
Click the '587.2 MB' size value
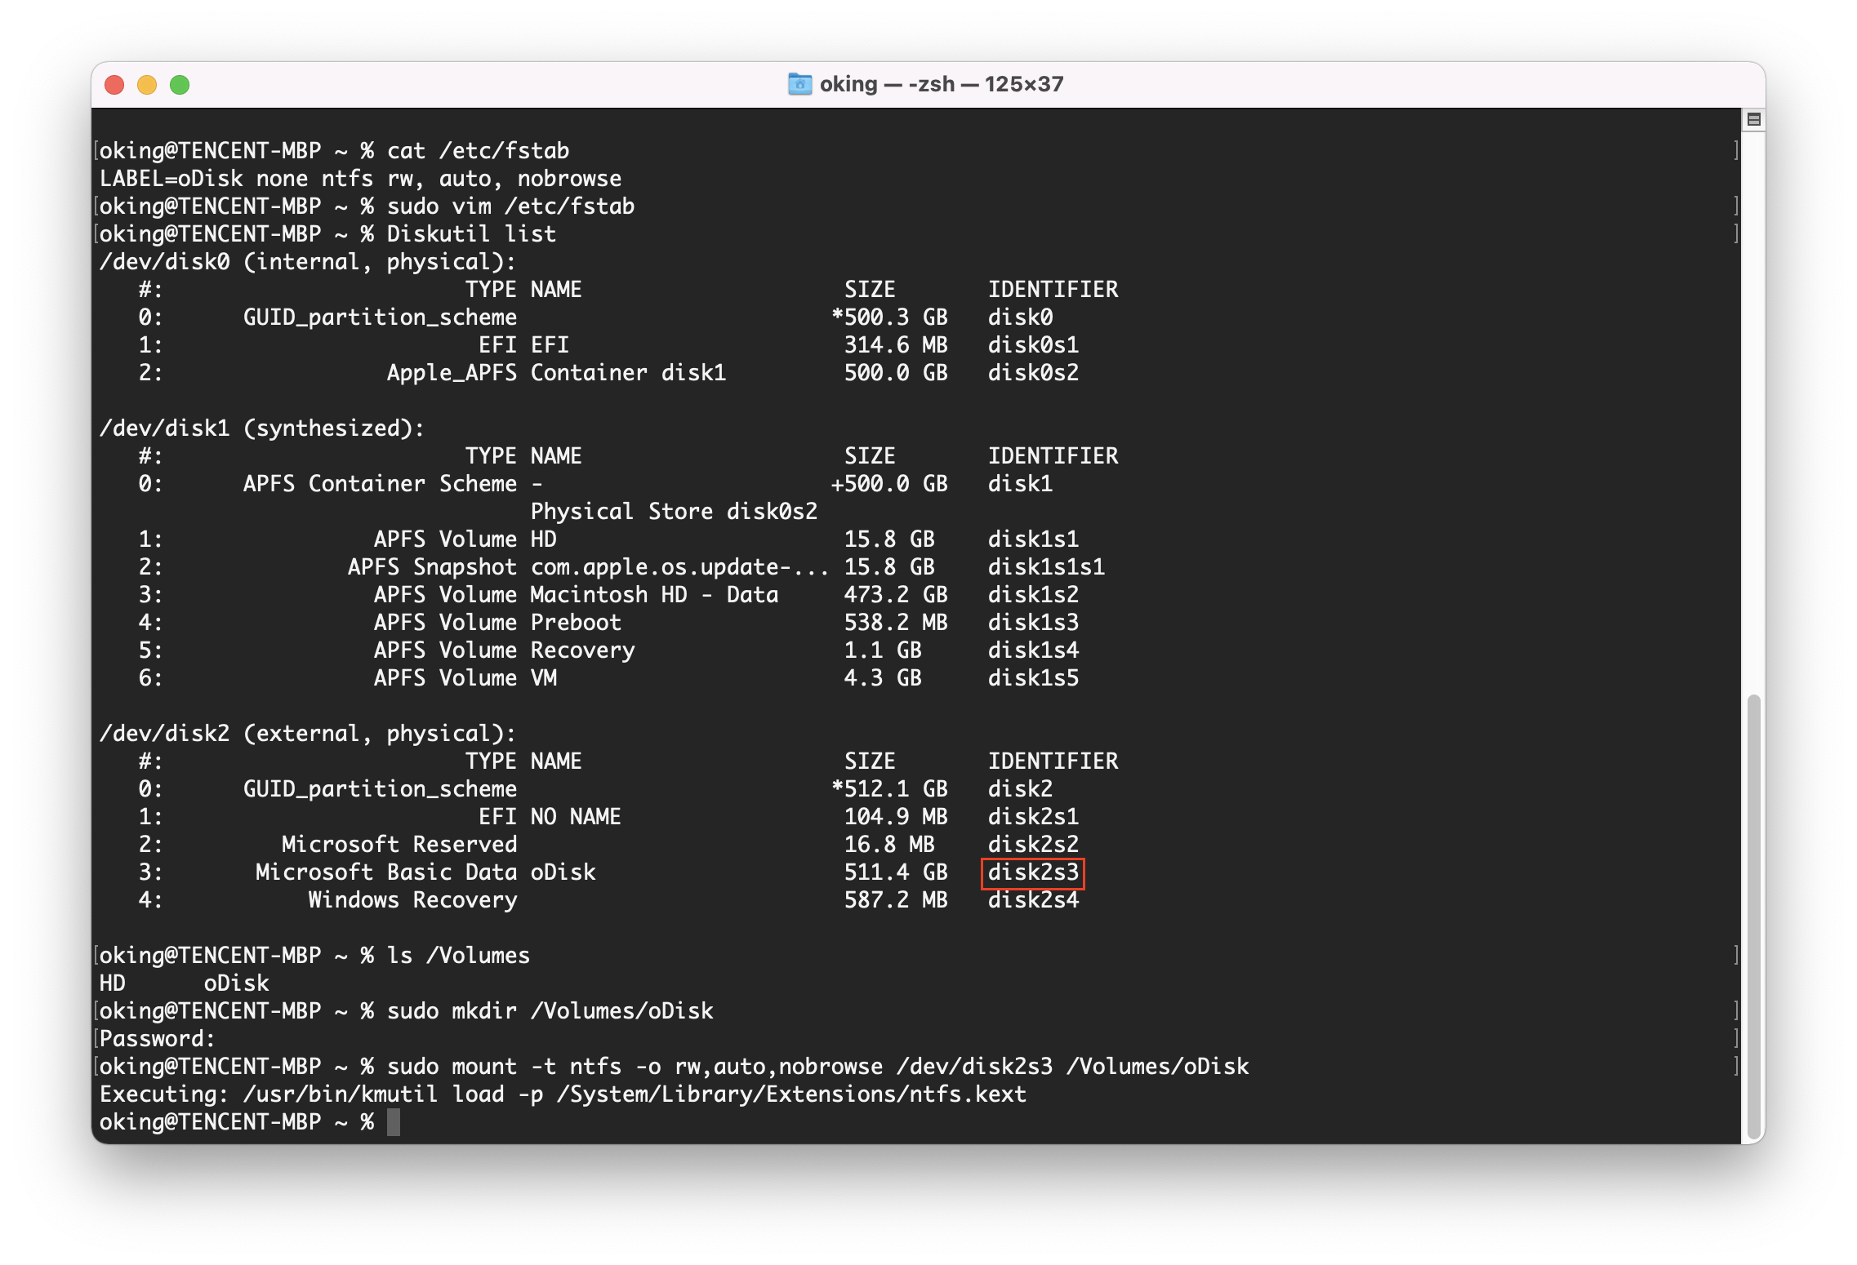(896, 900)
